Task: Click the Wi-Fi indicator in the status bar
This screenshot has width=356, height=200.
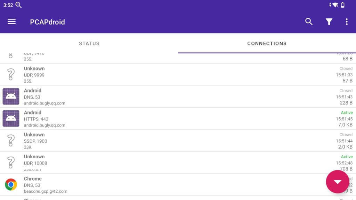Action: [x=335, y=5]
